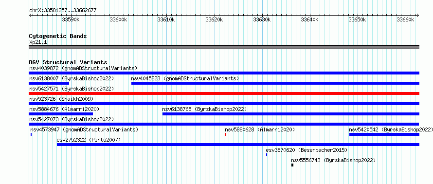Click the gray Xp21.1 cytogenetic band bar

[x=224, y=47]
